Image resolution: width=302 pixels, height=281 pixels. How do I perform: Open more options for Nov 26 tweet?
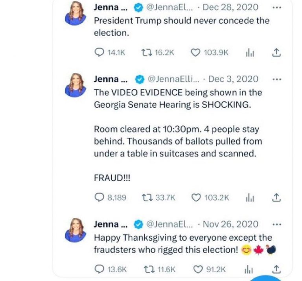tap(277, 224)
